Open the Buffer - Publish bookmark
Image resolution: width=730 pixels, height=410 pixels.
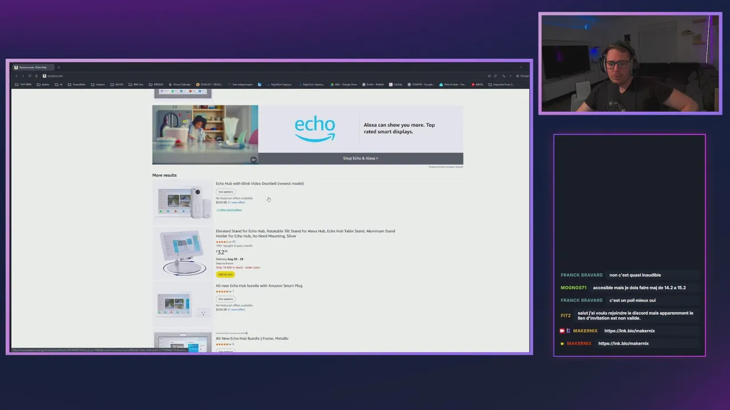click(x=373, y=84)
